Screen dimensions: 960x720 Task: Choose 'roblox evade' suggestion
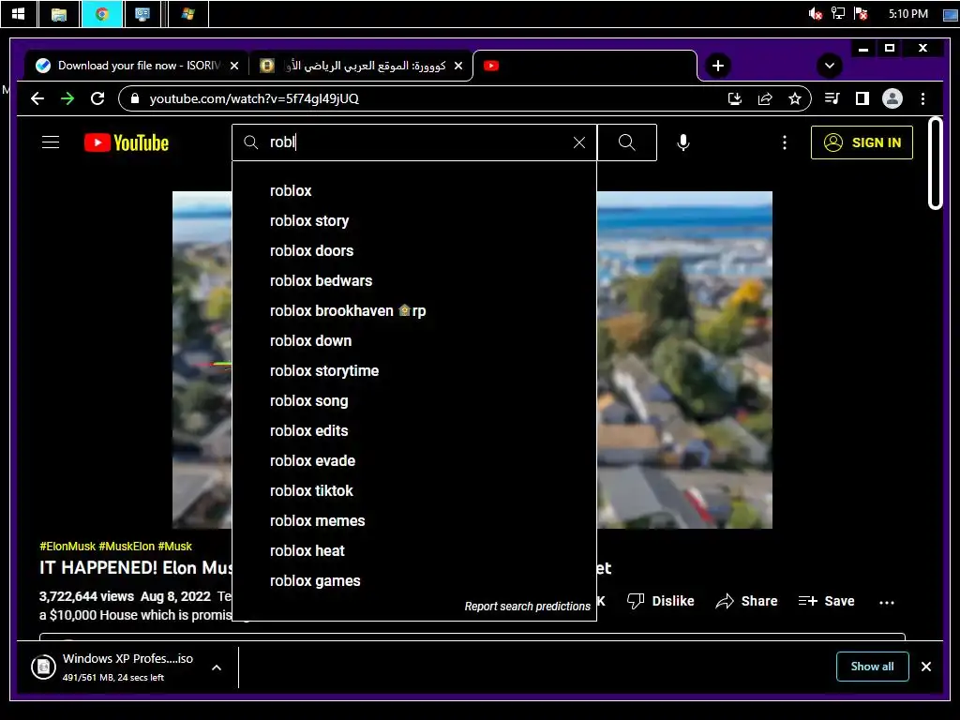pyautogui.click(x=414, y=461)
